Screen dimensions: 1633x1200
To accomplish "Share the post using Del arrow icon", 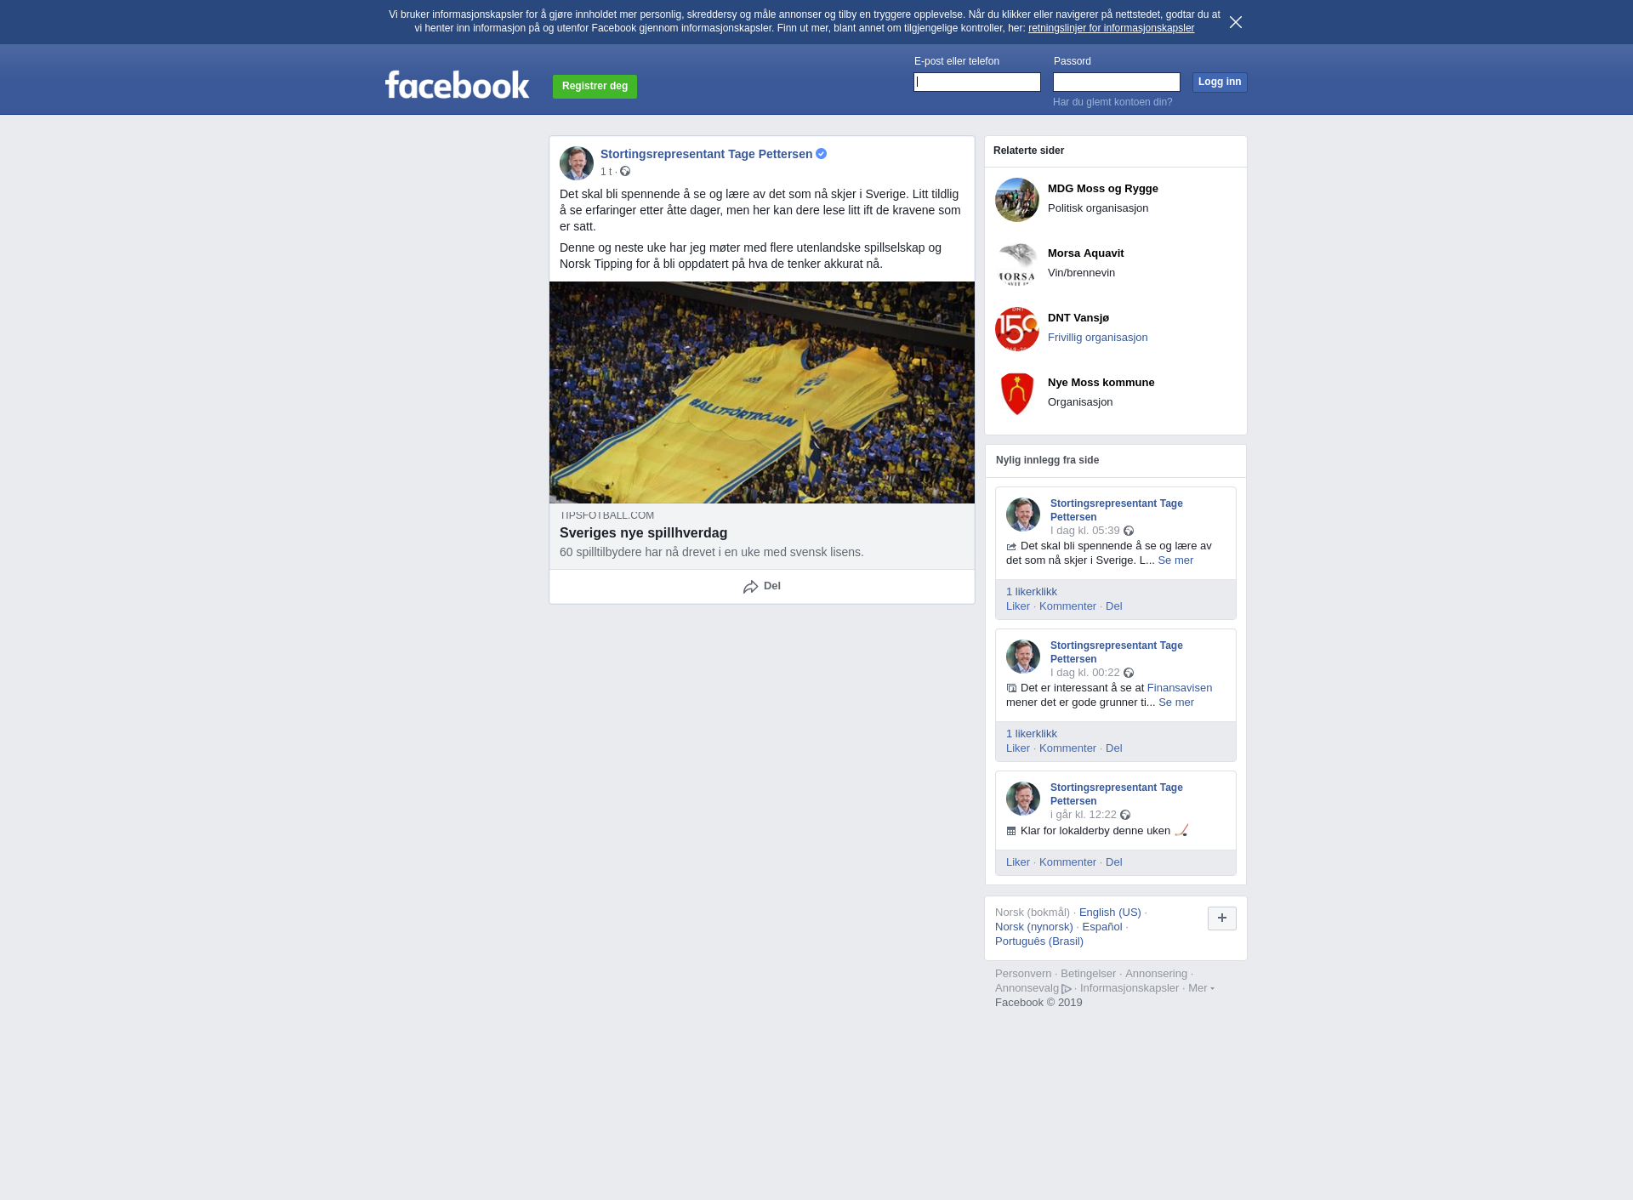I will (750, 587).
